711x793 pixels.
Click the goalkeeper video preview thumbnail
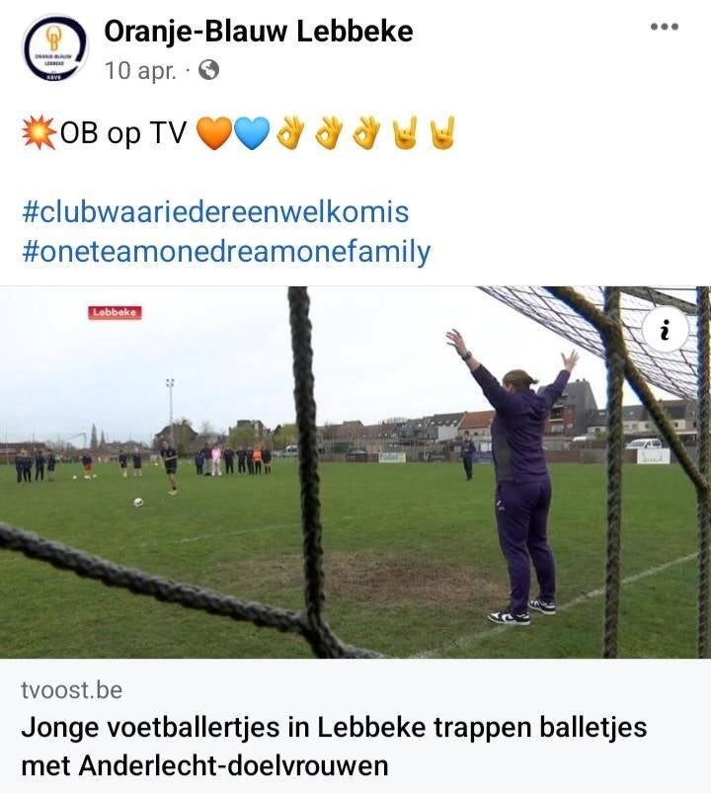(x=355, y=472)
